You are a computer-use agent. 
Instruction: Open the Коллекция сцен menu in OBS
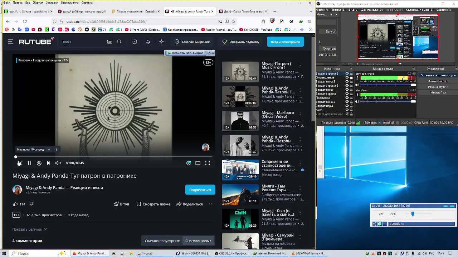(419, 10)
